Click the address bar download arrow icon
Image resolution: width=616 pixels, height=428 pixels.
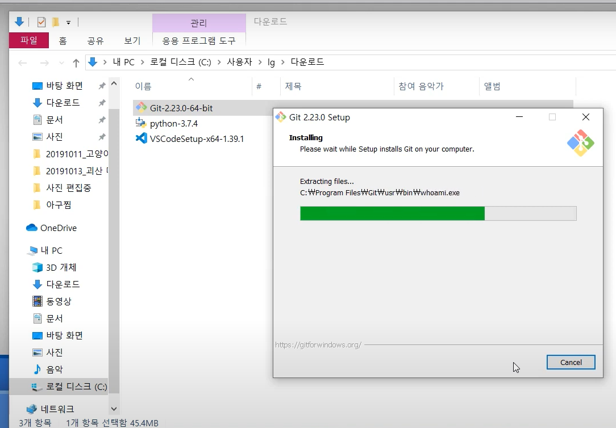[93, 62]
